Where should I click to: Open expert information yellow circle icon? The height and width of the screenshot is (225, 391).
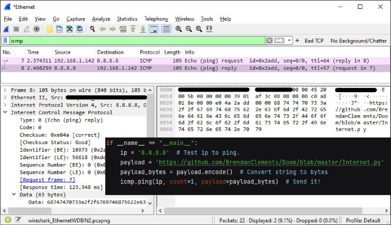click(x=8, y=220)
